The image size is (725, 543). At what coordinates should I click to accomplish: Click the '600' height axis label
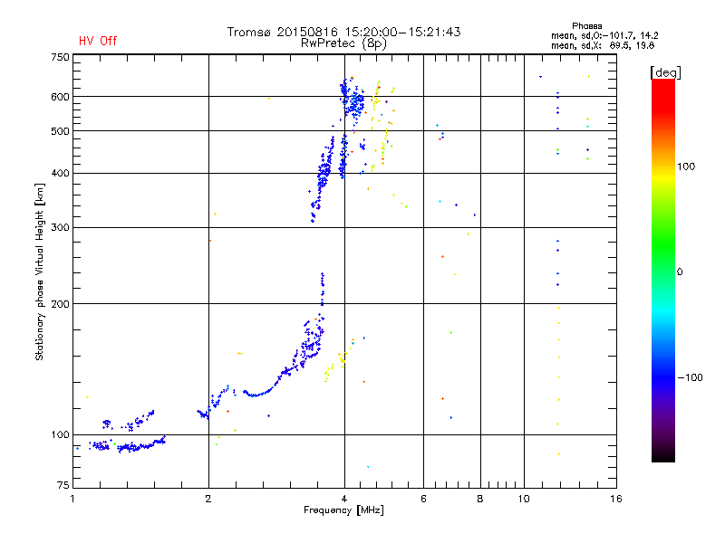[60, 97]
